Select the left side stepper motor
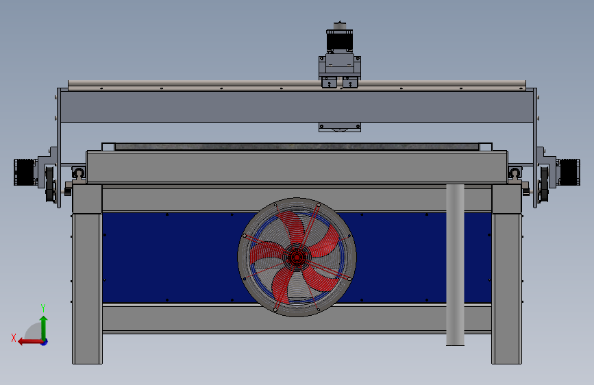594x385 pixels. (x=25, y=172)
